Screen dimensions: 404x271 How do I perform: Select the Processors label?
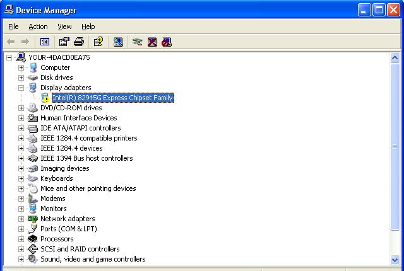click(57, 239)
